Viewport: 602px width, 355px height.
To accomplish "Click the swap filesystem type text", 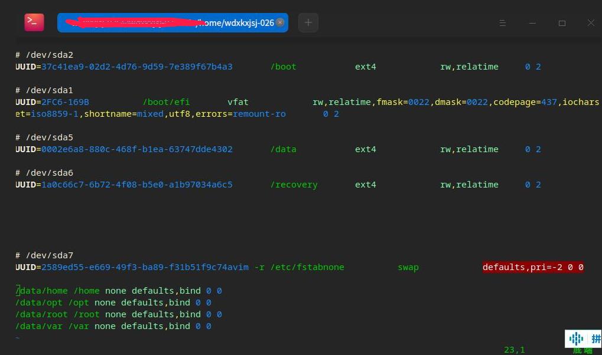I will point(408,267).
